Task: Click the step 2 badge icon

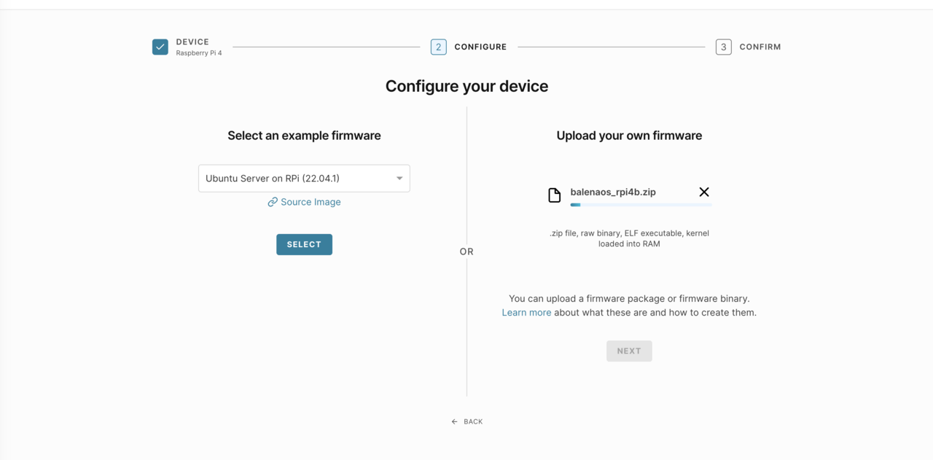Action: point(438,47)
